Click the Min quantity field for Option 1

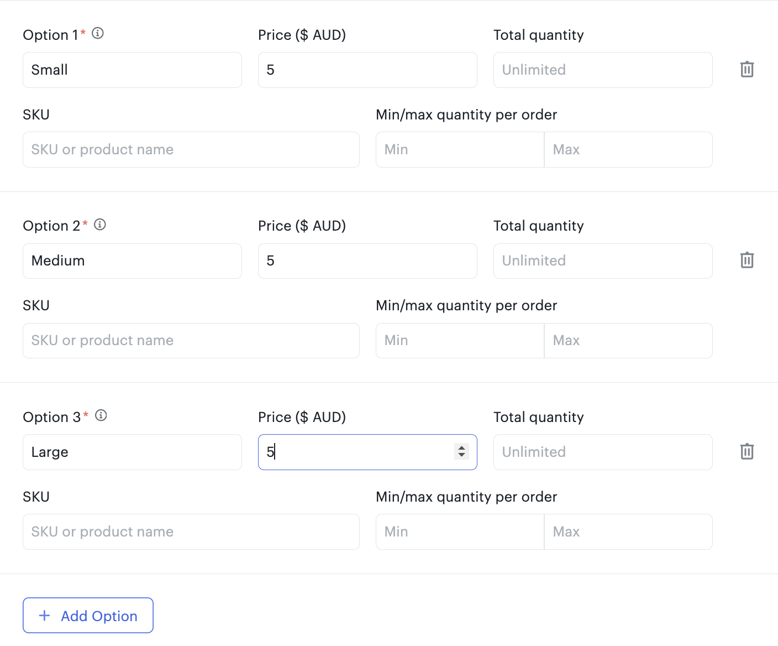[460, 149]
